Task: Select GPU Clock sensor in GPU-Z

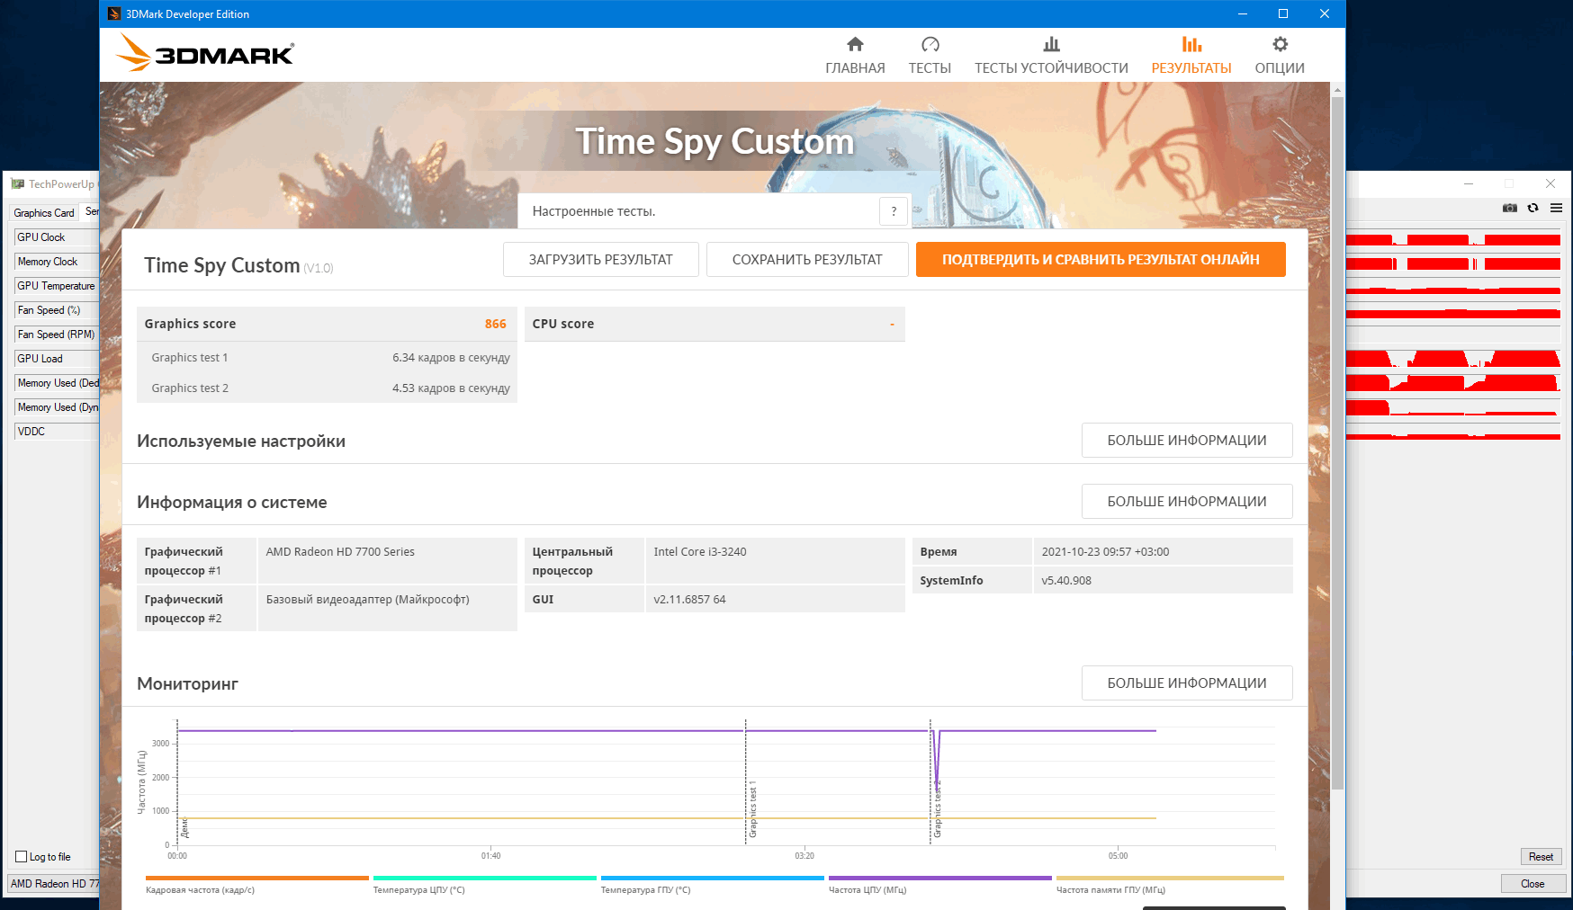Action: click(x=56, y=237)
